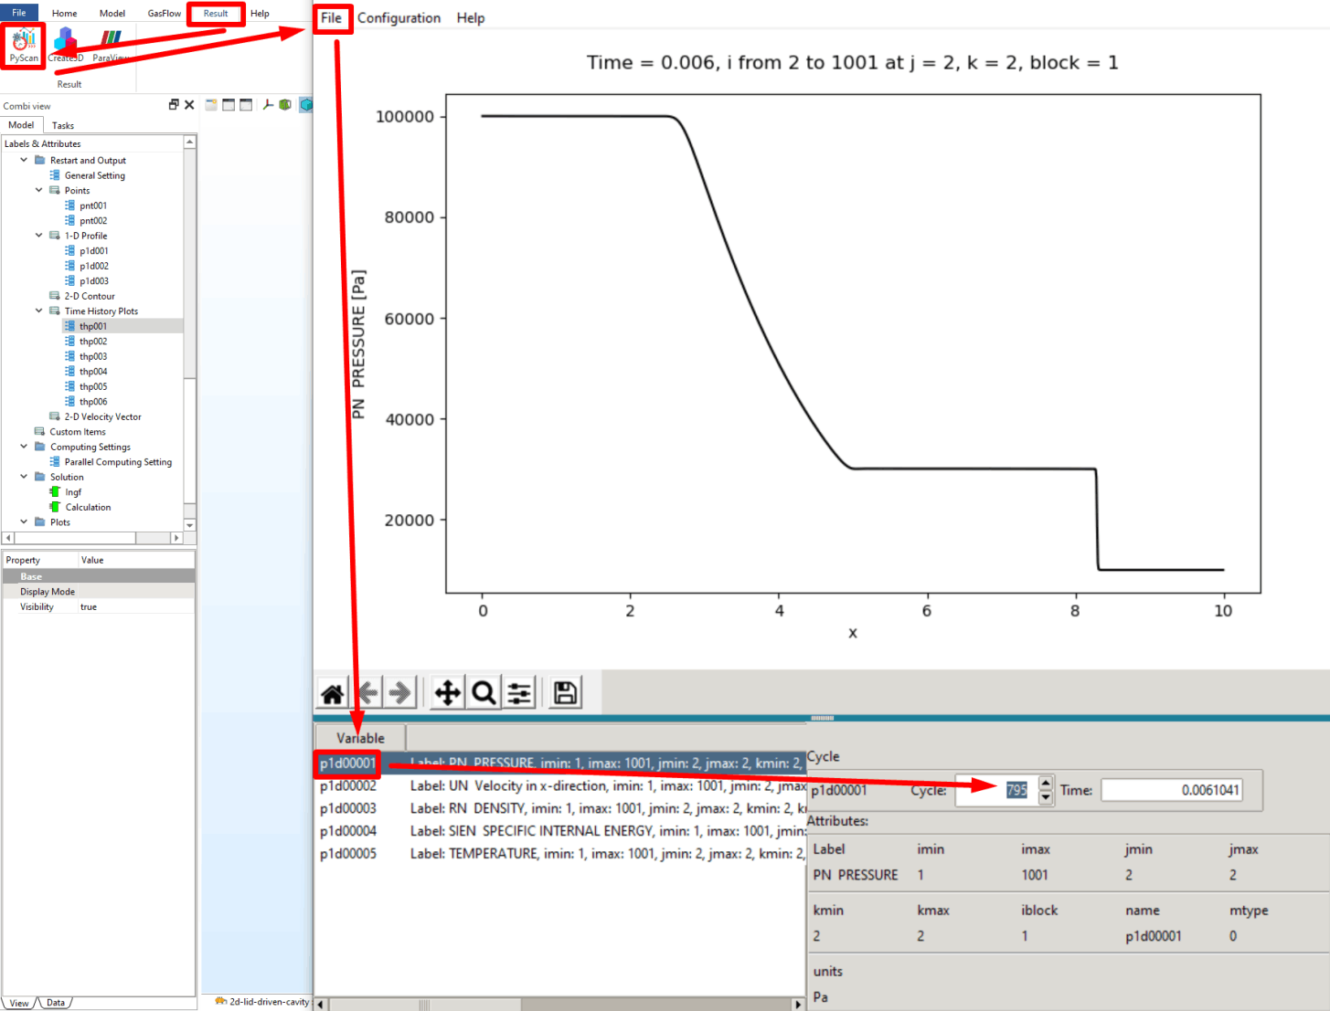Click the Variable column header
The width and height of the screenshot is (1330, 1011).
click(360, 738)
